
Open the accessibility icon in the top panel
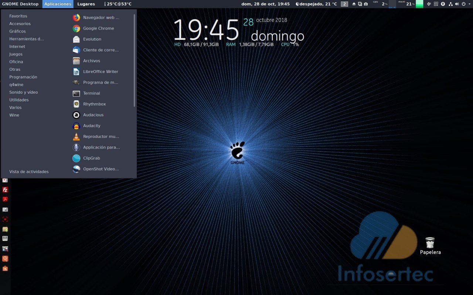(x=443, y=4)
